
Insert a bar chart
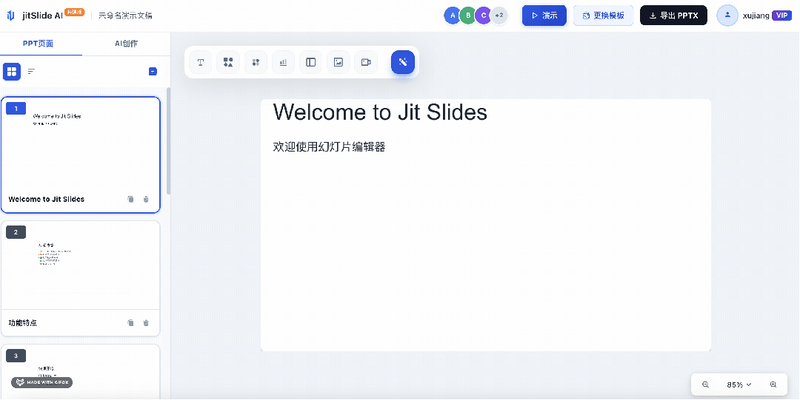(283, 62)
